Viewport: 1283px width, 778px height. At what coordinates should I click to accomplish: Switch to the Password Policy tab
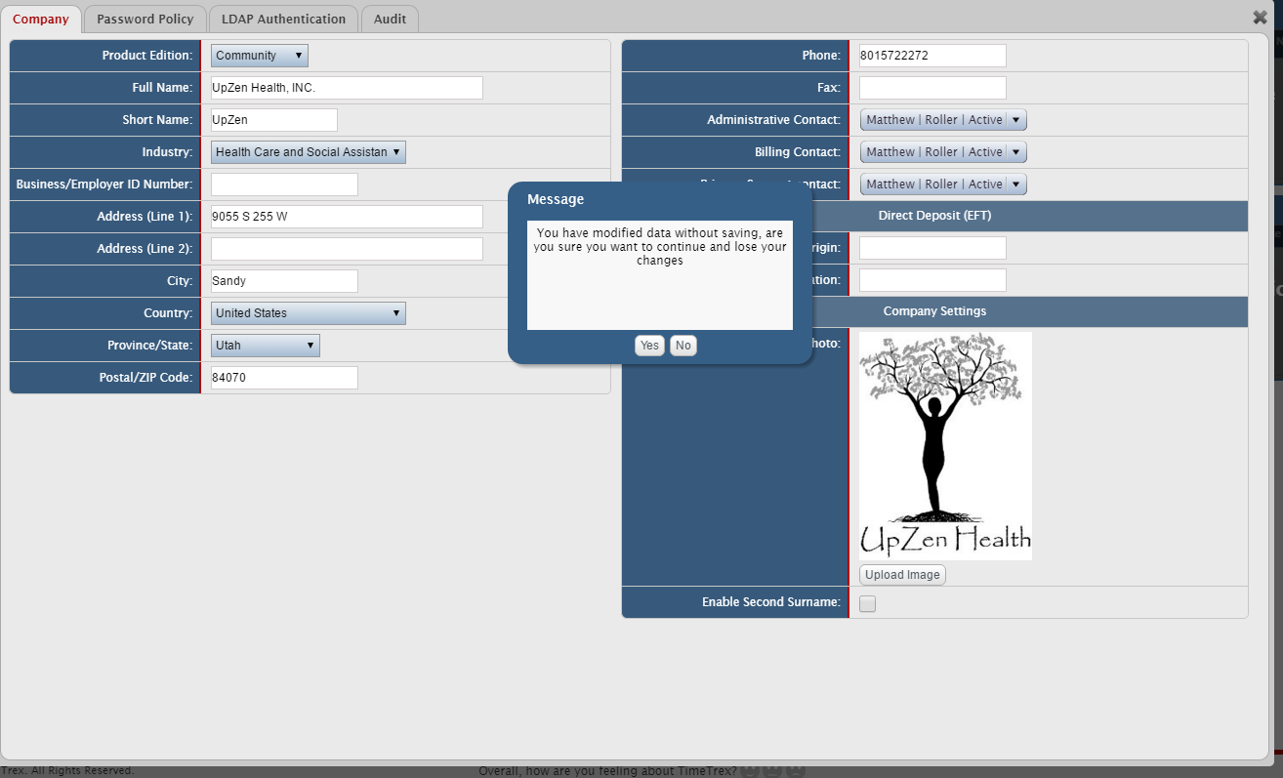tap(145, 18)
